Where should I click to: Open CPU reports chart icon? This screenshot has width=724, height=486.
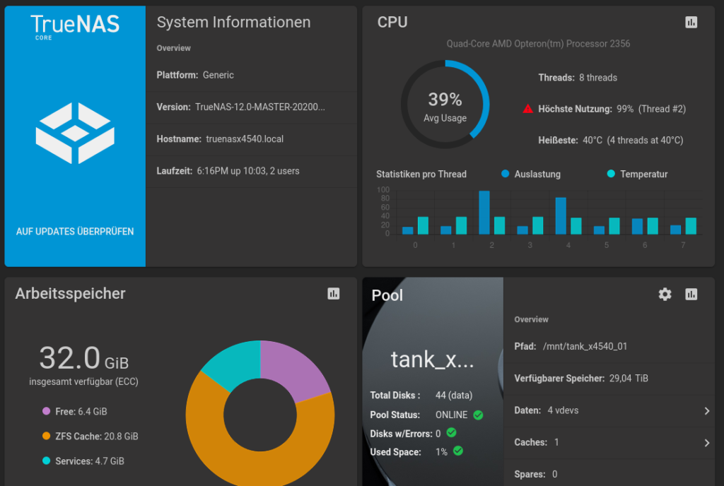(x=691, y=22)
